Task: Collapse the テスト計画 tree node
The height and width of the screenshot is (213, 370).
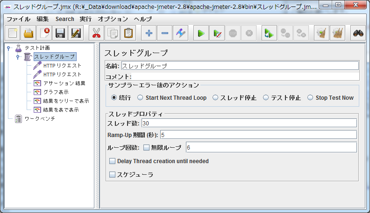Action: [x=8, y=48]
